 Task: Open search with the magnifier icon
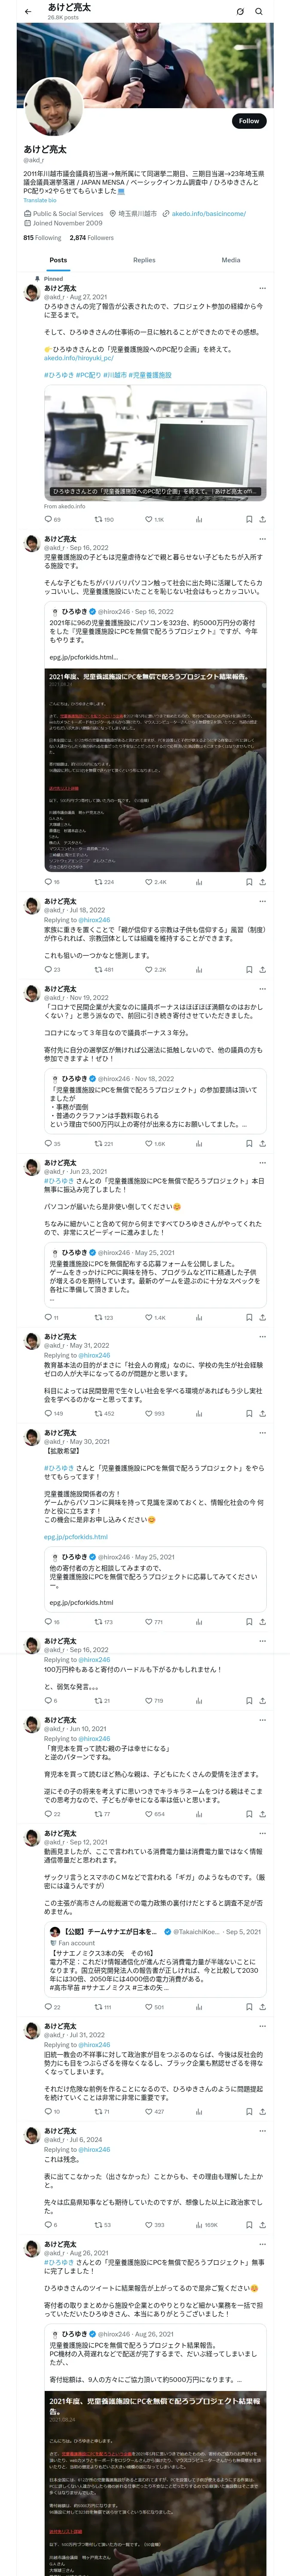coord(259,12)
